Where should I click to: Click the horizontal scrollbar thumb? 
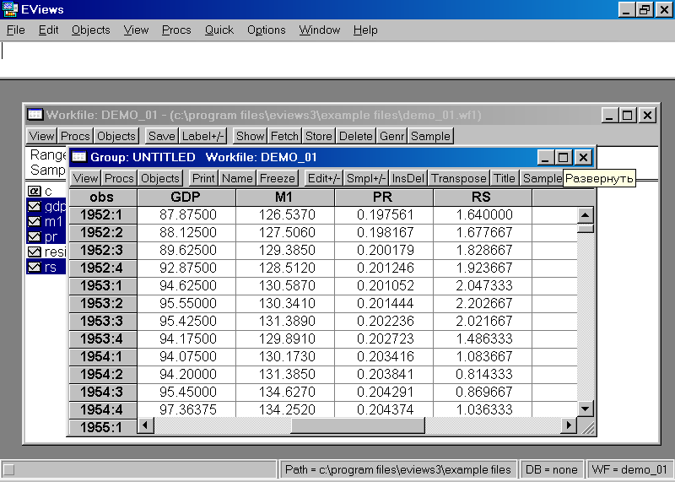pyautogui.click(x=358, y=425)
